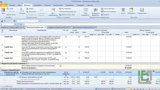
Task: Switch to the Операции ribbon tab
Action: 80,5
